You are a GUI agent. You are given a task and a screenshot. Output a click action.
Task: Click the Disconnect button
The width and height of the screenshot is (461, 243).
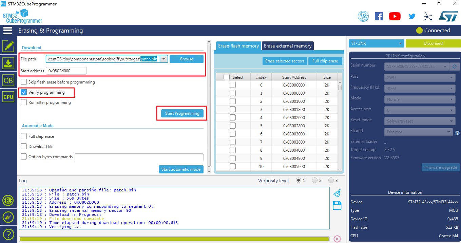[x=433, y=43]
